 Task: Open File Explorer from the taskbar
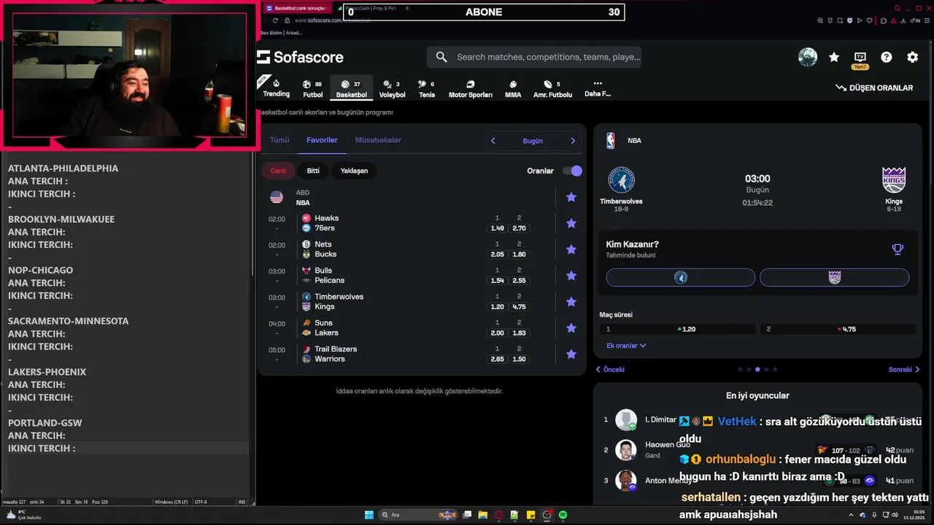pyautogui.click(x=483, y=515)
